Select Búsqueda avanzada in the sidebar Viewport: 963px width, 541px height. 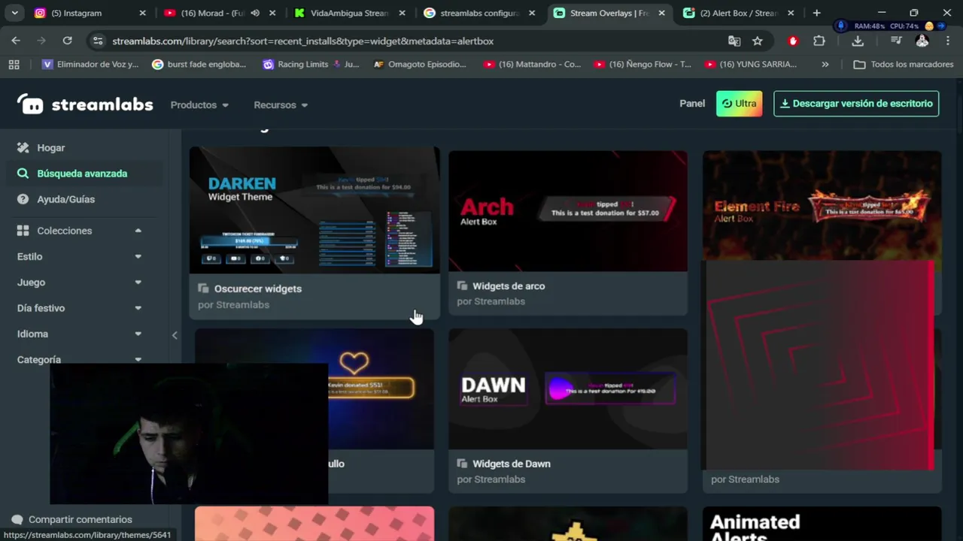82,174
